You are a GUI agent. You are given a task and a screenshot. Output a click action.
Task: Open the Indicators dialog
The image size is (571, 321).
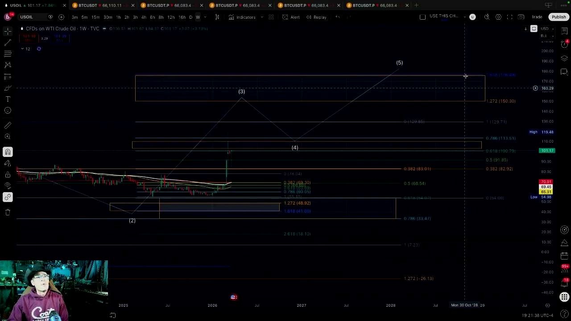(242, 17)
